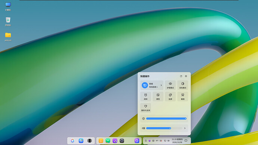Image resolution: width=258 pixels, height=145 pixels.
Task: Open the orange file manager in the dock
Action: tap(101, 141)
